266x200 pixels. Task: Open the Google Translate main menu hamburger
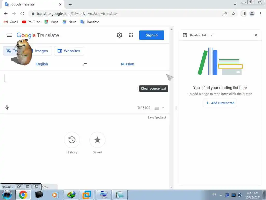(x=9, y=35)
